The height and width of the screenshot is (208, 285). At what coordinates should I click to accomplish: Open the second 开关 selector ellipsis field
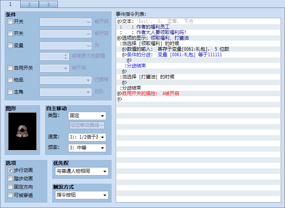[x=66, y=34]
